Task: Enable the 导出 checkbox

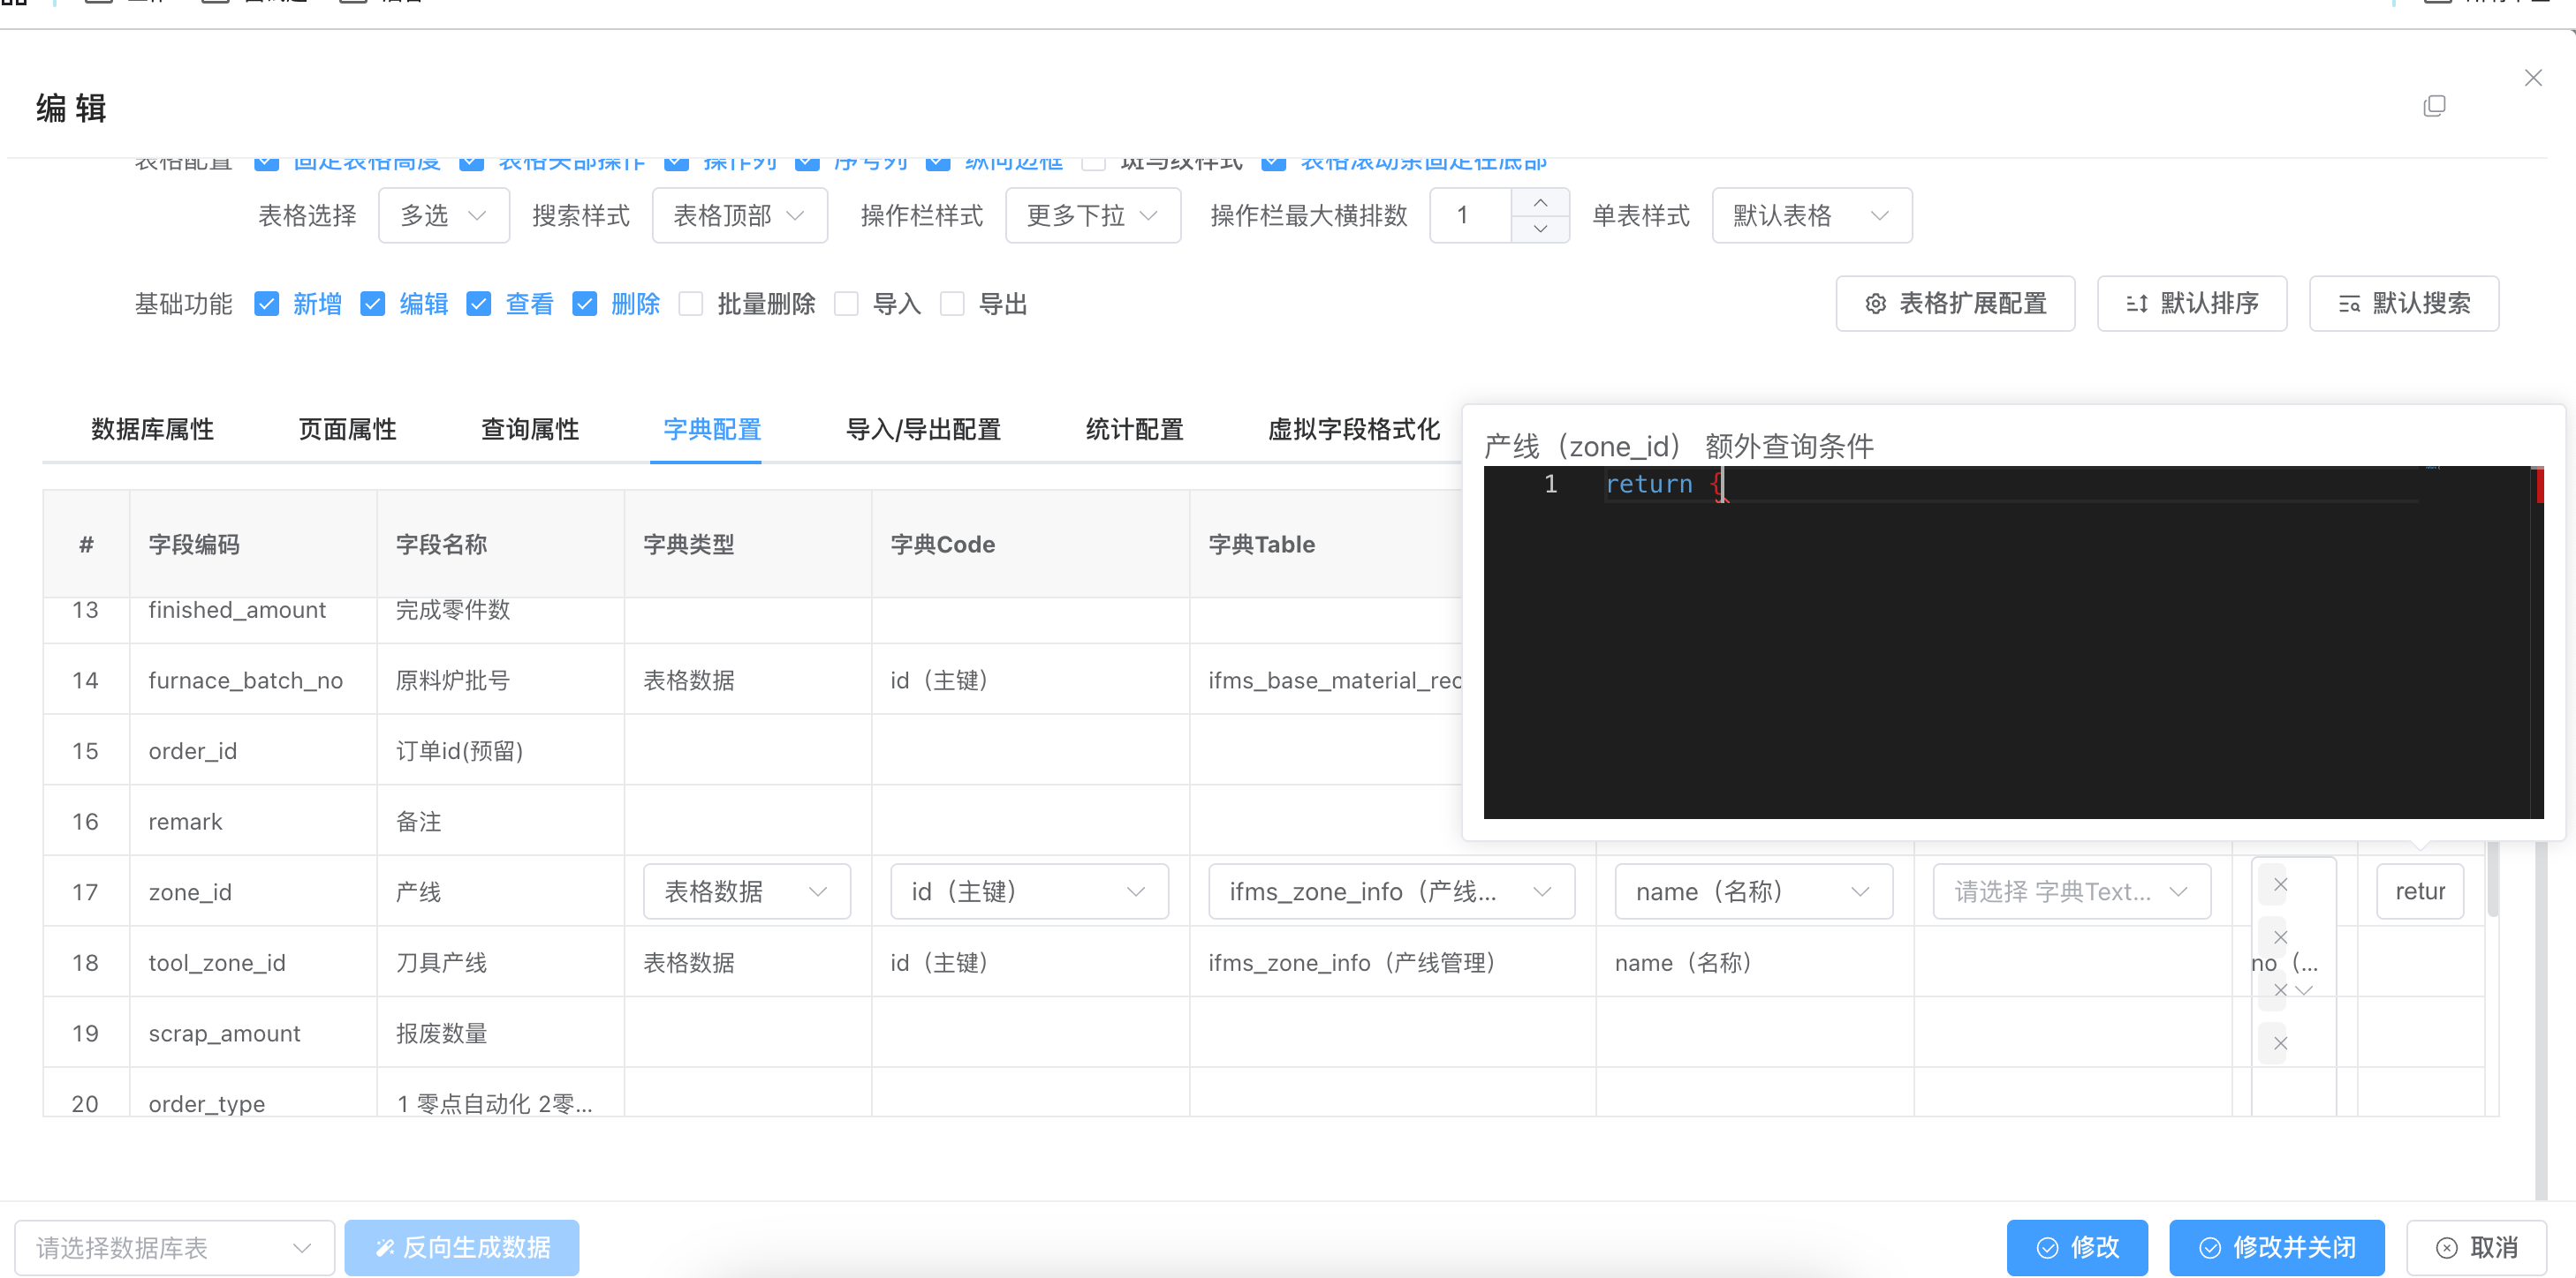Action: [952, 304]
